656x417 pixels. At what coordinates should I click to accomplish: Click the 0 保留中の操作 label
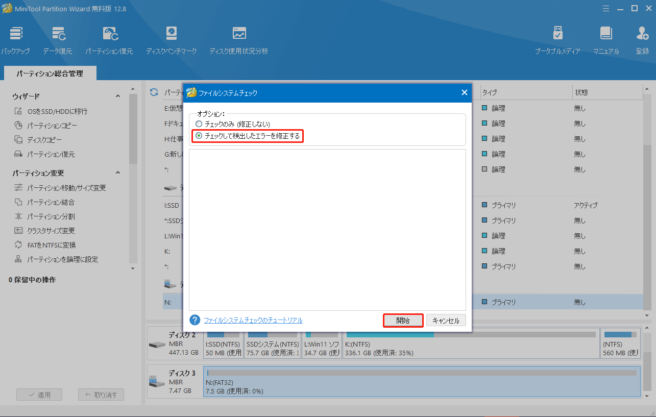tap(32, 280)
